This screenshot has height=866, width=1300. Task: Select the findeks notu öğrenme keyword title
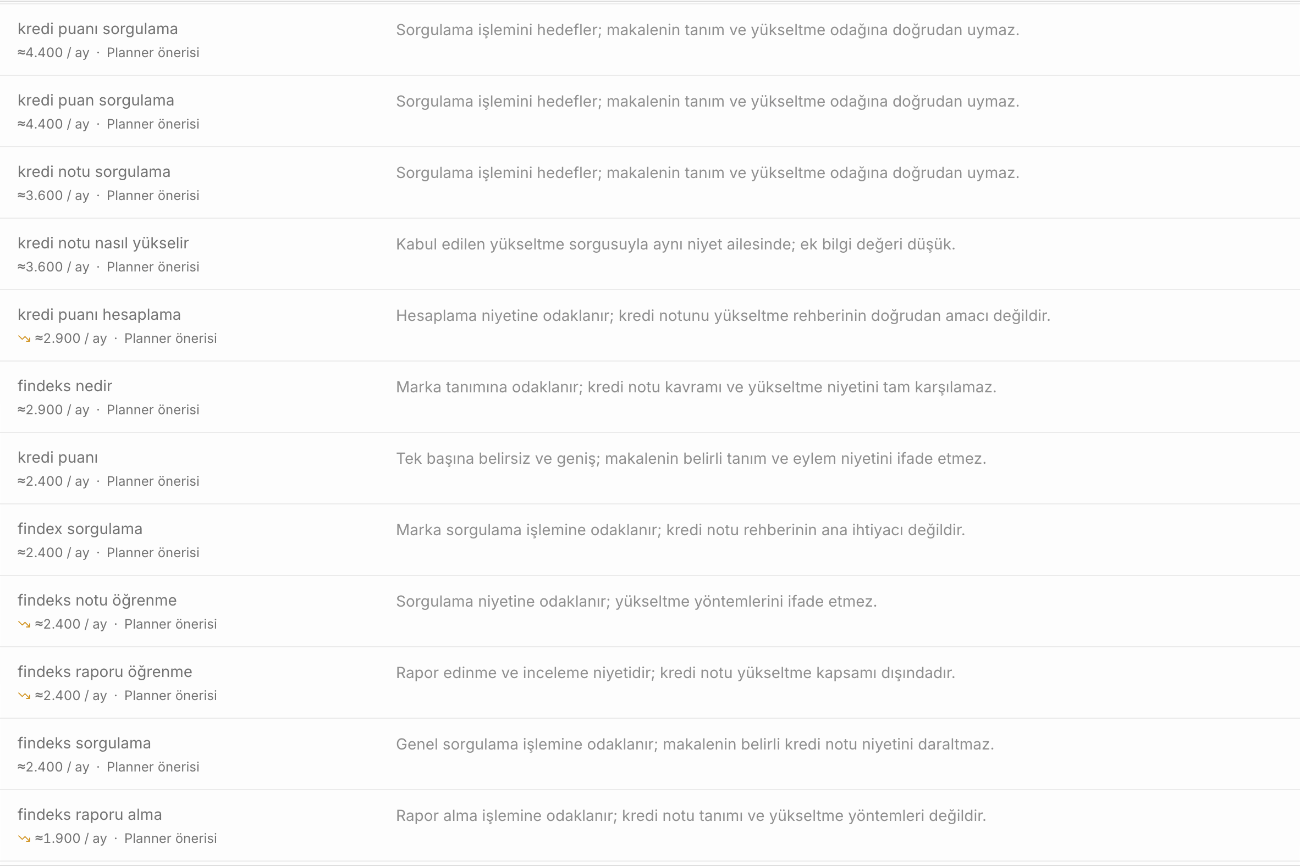click(97, 601)
